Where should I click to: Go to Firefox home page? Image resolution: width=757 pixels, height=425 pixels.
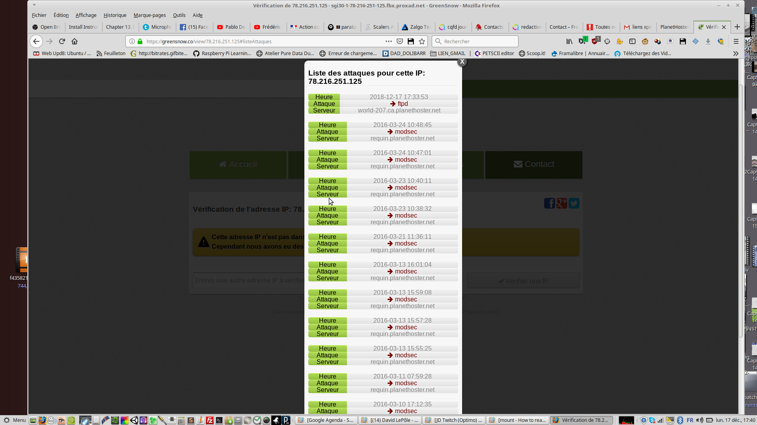click(75, 41)
